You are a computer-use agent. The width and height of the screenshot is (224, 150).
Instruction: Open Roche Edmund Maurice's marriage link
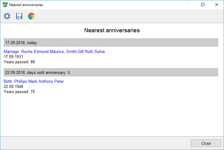tap(43, 52)
